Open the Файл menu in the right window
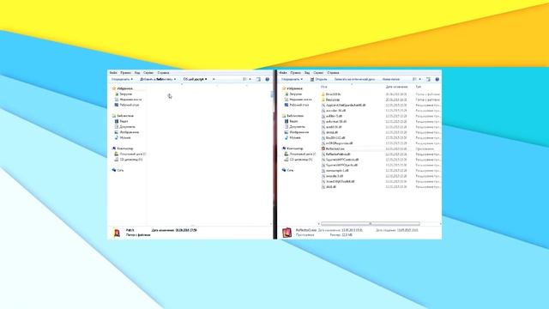Screen dimensions: 549x309 pos(283,73)
